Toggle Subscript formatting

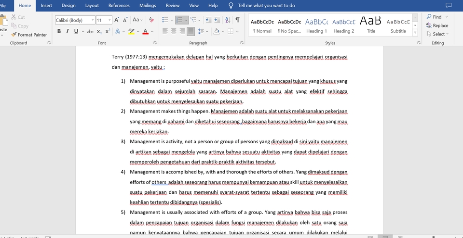99,32
